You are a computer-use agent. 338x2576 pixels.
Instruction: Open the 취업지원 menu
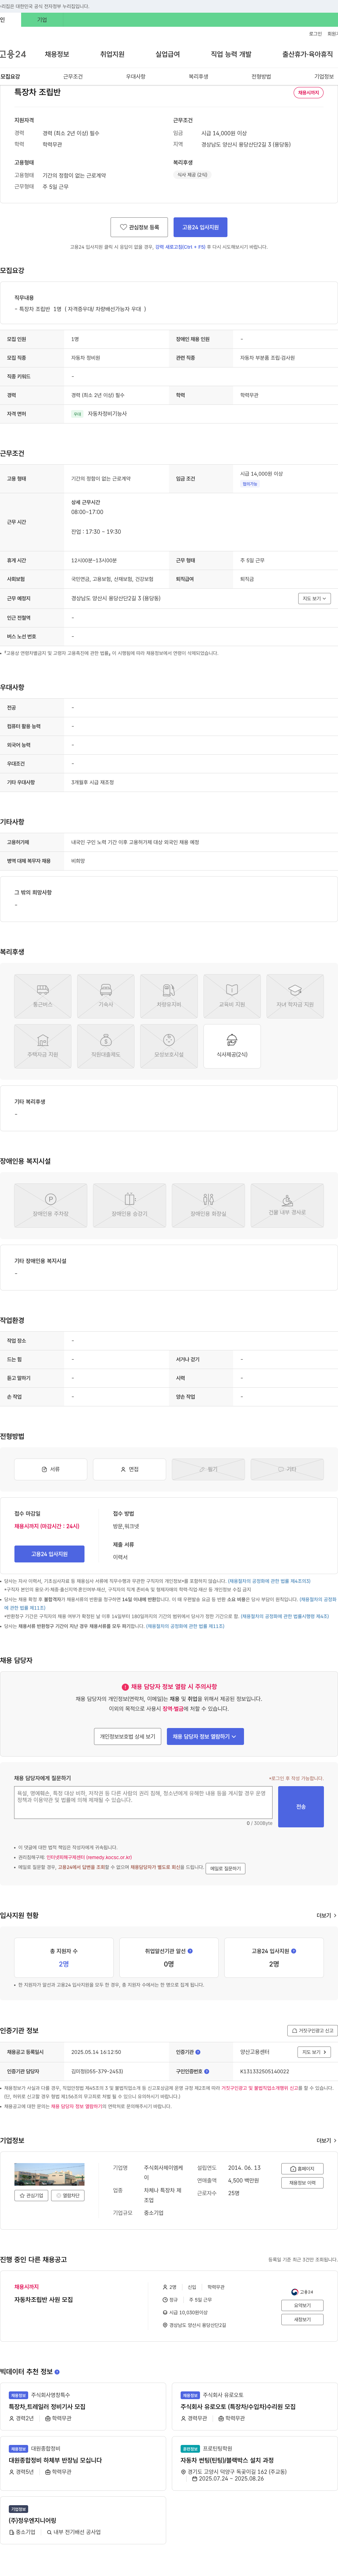point(112,54)
